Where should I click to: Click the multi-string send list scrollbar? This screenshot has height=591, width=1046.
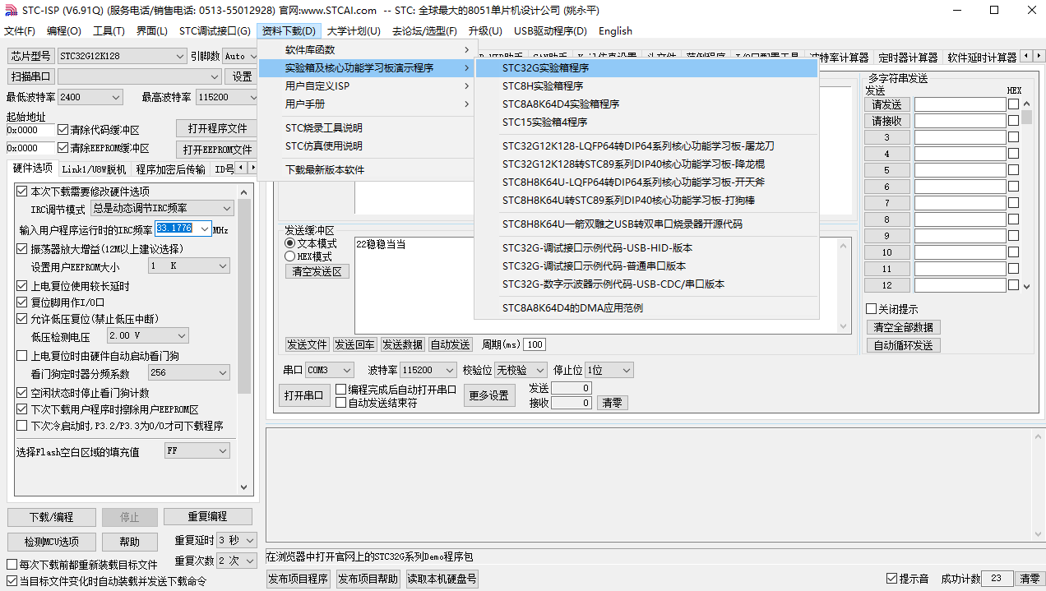pos(1026,194)
